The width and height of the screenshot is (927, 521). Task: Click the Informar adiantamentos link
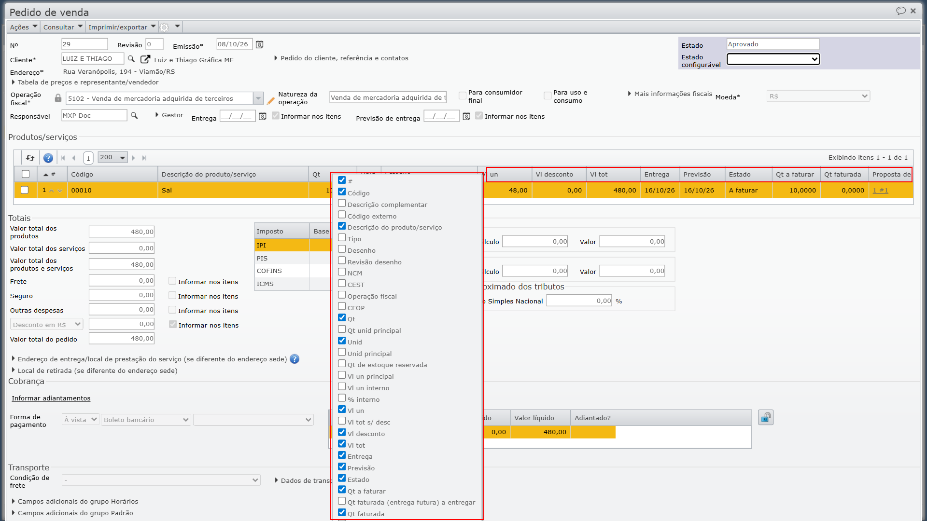(x=51, y=398)
